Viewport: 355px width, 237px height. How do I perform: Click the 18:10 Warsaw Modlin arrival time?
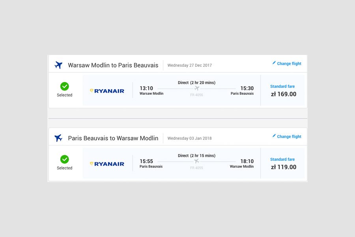tap(247, 162)
